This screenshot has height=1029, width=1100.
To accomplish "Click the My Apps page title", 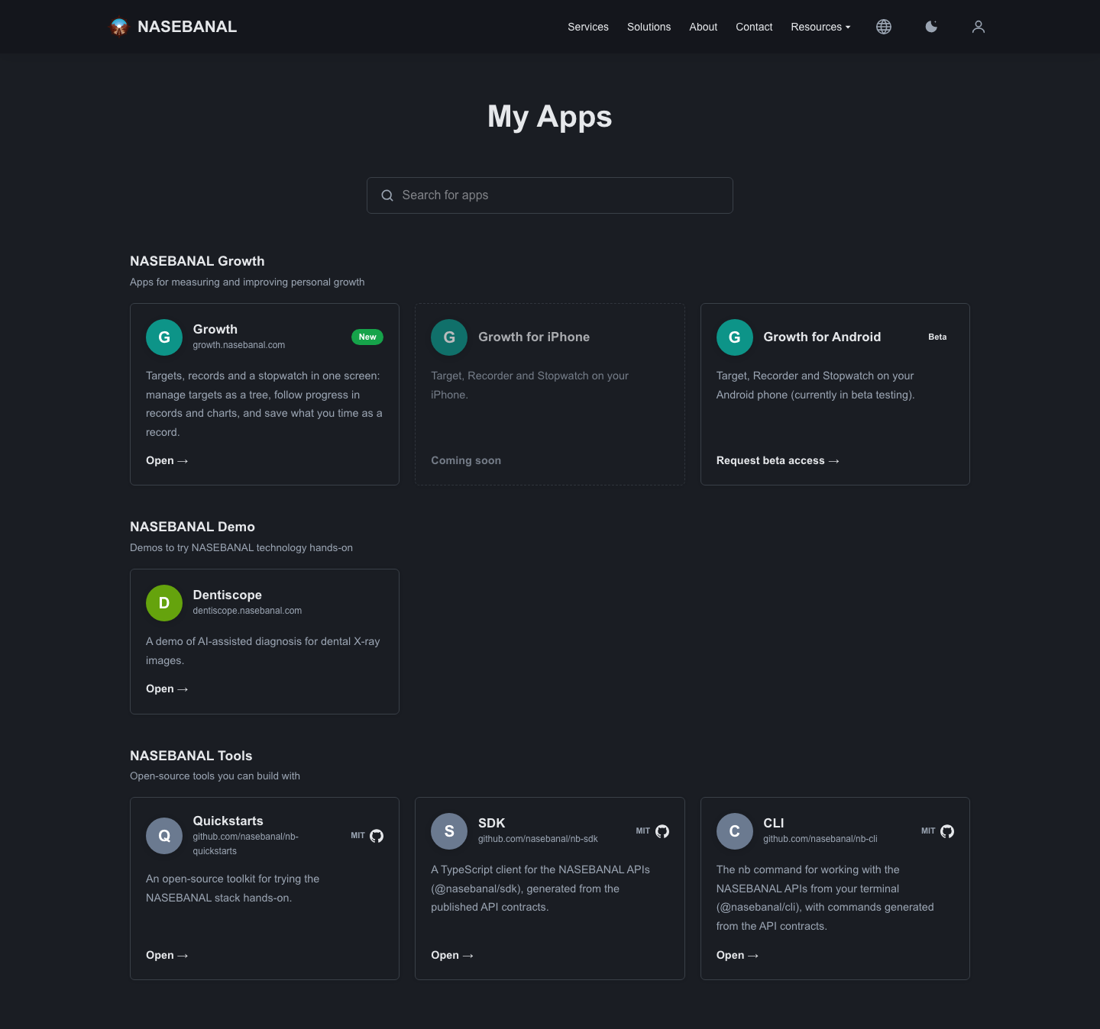I will (x=550, y=117).
